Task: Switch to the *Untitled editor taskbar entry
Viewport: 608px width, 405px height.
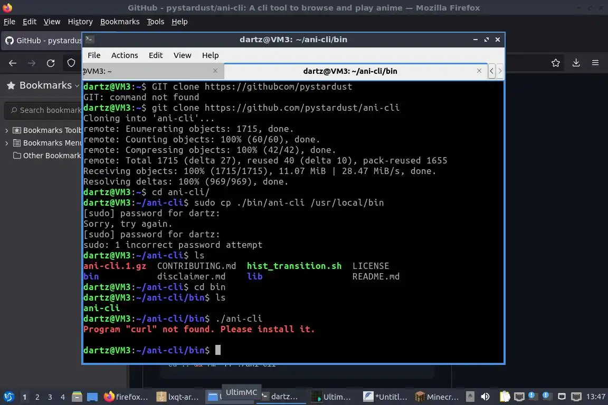Action: click(x=385, y=397)
